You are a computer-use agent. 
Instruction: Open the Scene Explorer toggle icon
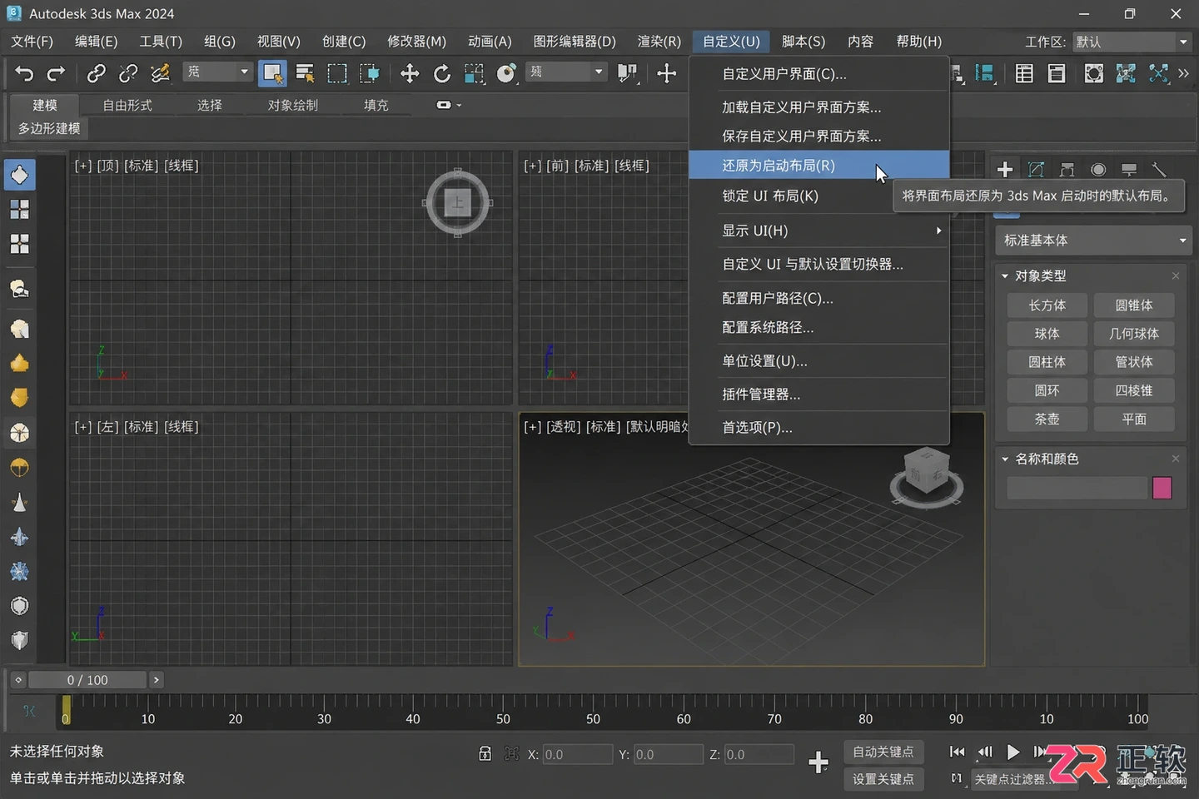click(1024, 74)
